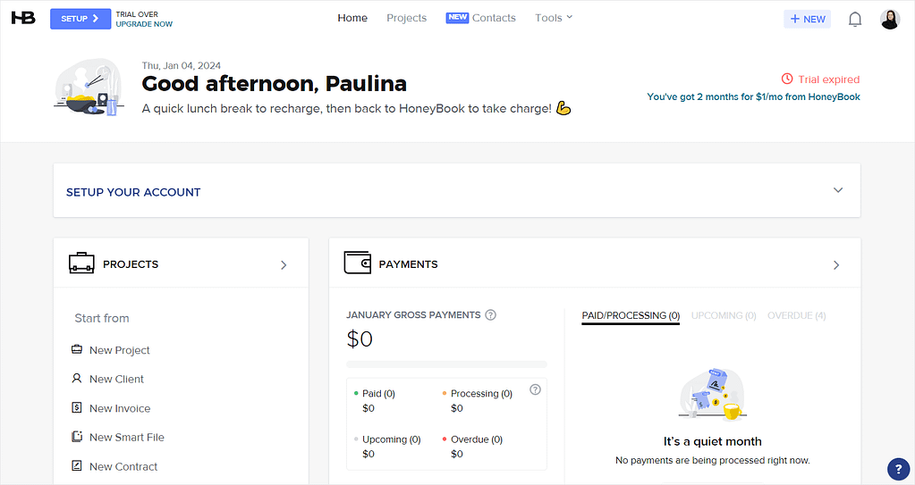This screenshot has height=485, width=915.
Task: Click the It's a quiet month message
Action: tap(713, 441)
